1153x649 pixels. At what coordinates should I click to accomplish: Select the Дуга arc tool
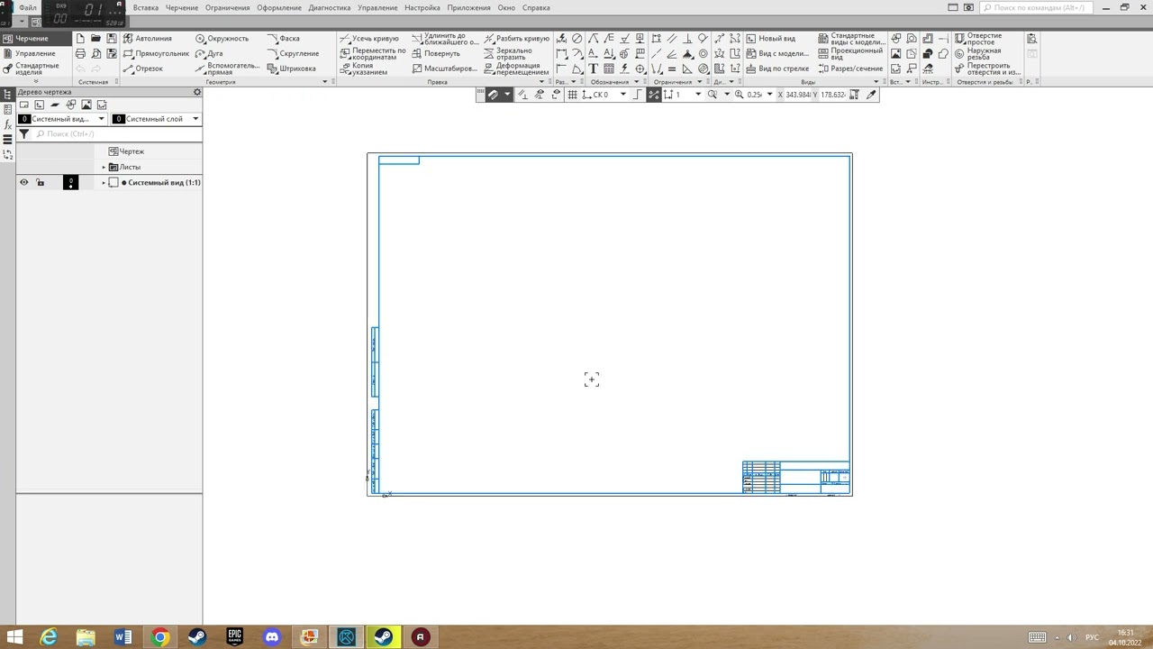[x=209, y=53]
